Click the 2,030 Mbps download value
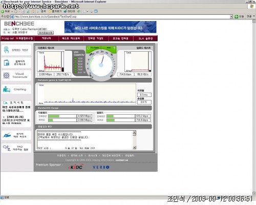 46,74
